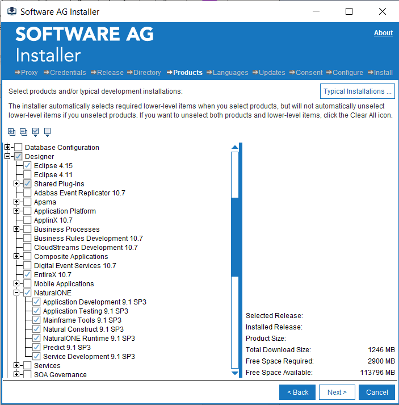The height and width of the screenshot is (405, 399).
Task: Go to the Release step
Action: pyautogui.click(x=107, y=73)
